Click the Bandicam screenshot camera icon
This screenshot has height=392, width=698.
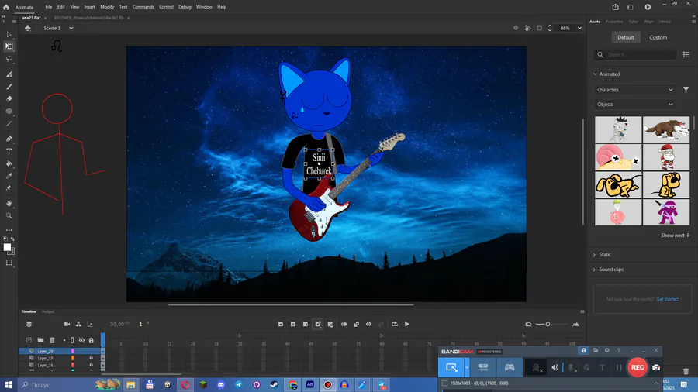pyautogui.click(x=655, y=367)
